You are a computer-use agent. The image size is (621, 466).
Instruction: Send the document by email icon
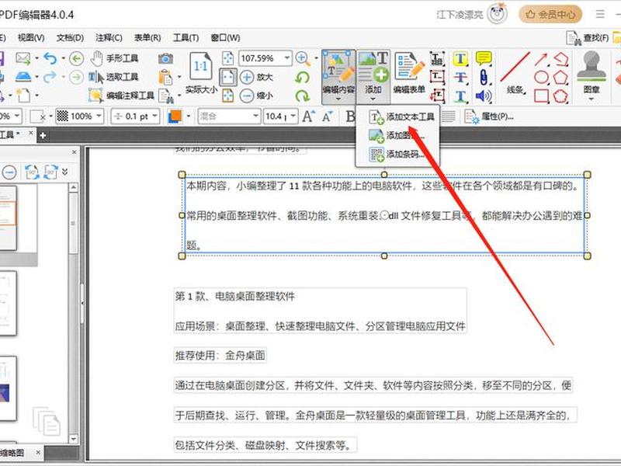[23, 59]
